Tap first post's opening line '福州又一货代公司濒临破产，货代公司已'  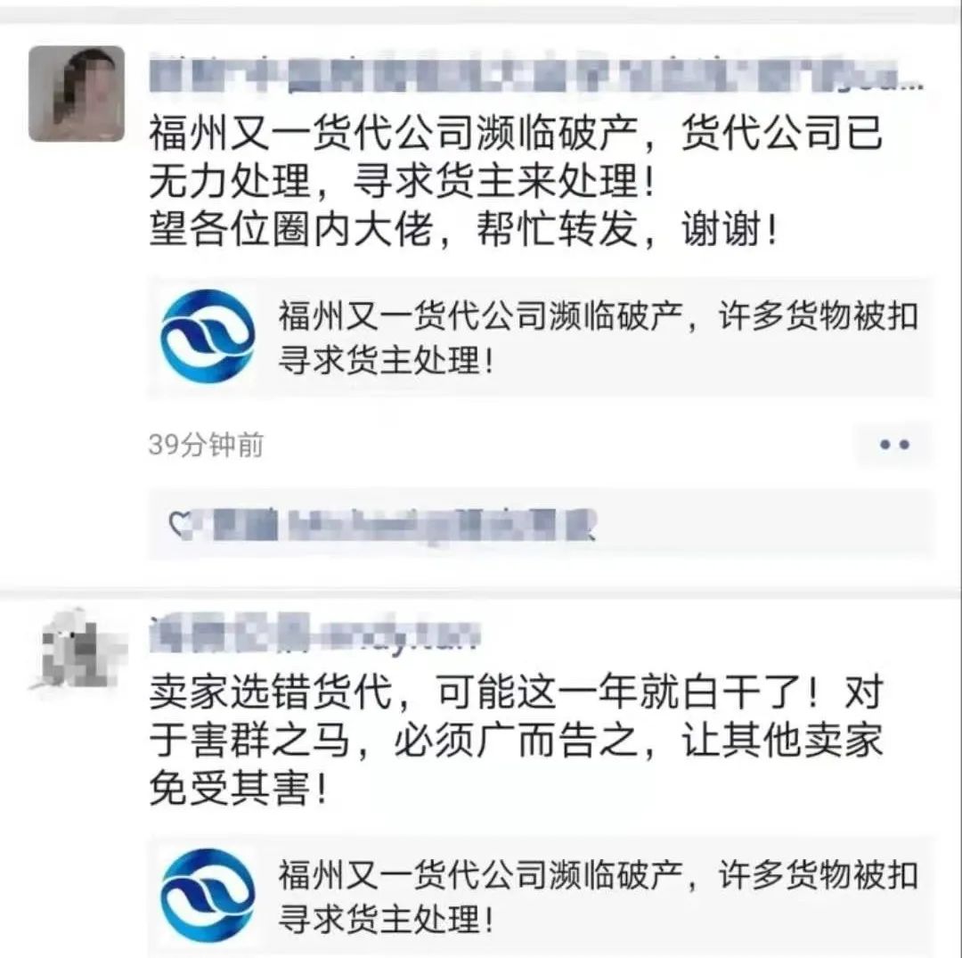click(x=516, y=133)
